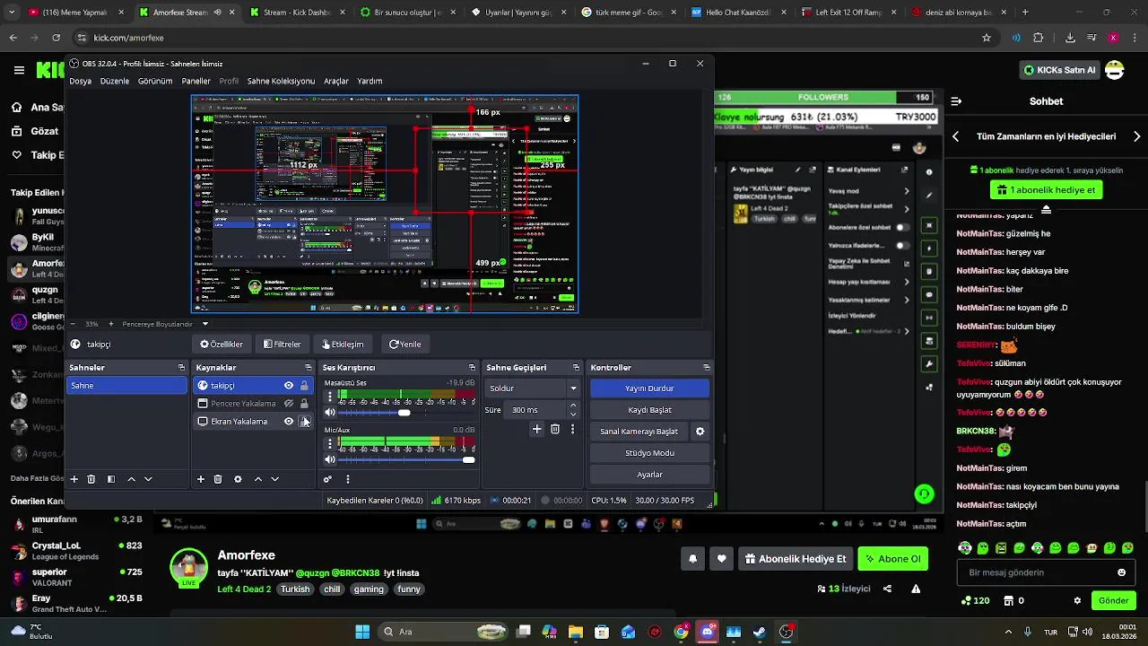Viewport: 1148px width, 646px height.
Task: Open virtual camera settings gear
Action: click(700, 432)
